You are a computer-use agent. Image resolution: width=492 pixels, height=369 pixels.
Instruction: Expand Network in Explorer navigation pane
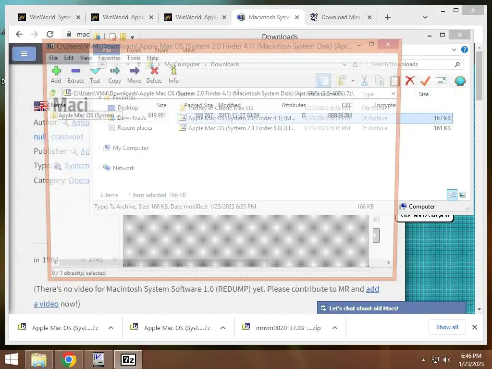[x=99, y=168]
